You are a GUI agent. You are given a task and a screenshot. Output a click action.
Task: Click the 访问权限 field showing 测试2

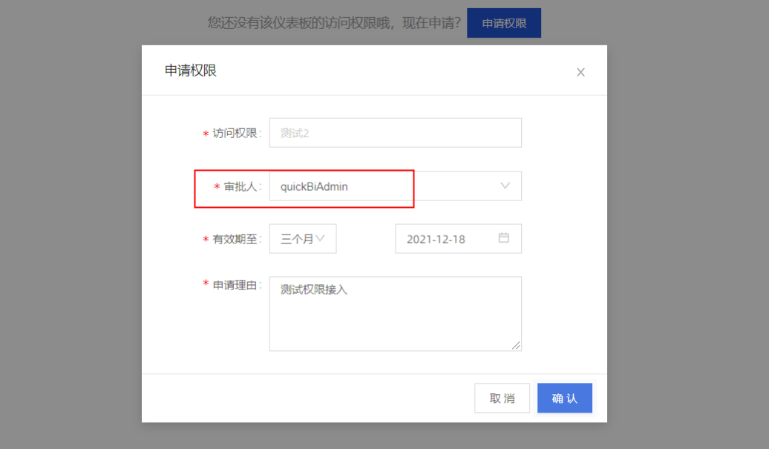[x=395, y=133]
